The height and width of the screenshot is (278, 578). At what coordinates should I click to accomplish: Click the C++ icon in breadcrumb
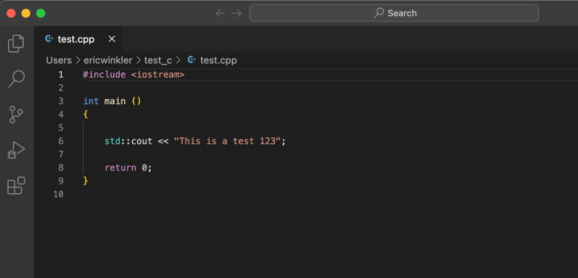(191, 59)
